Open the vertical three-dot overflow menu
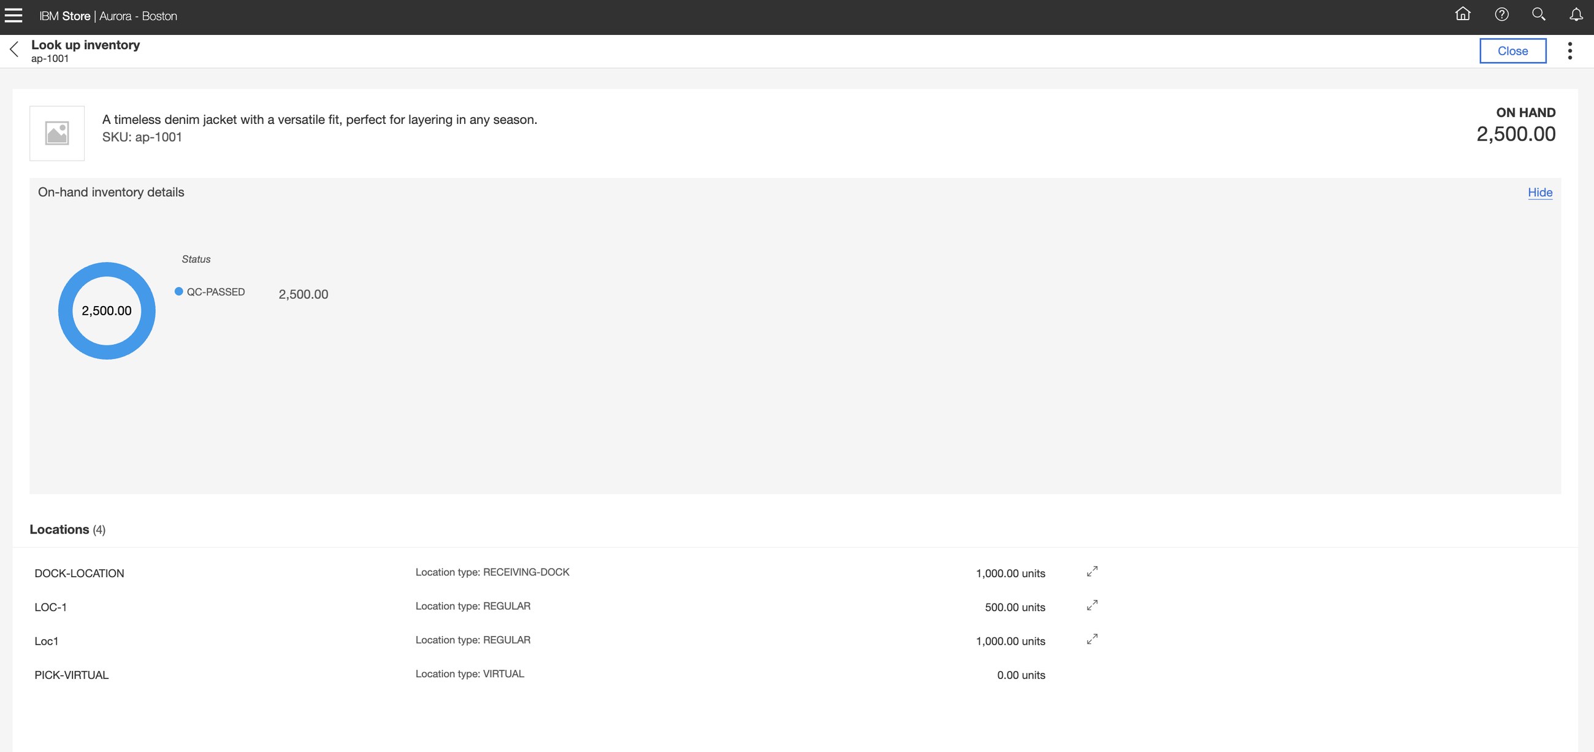 point(1570,51)
